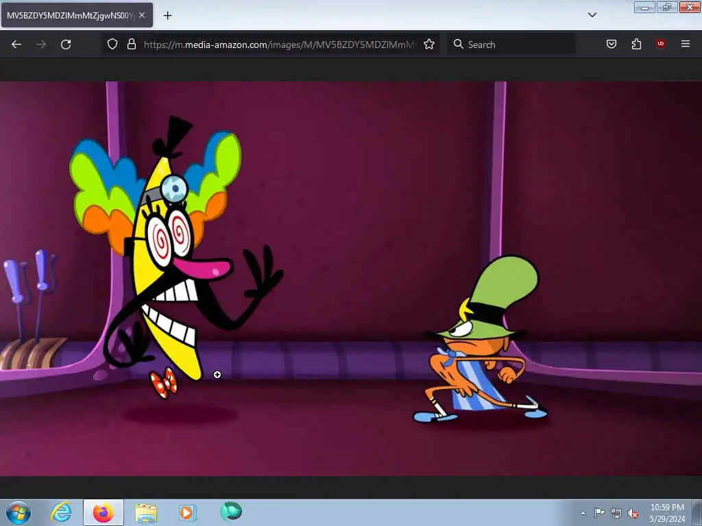This screenshot has height=526, width=702.
Task: Open the Firefox application menu
Action: pyautogui.click(x=685, y=44)
